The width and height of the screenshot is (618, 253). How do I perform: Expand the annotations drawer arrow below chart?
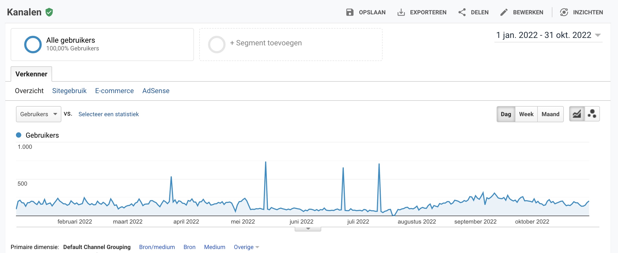coord(308,229)
